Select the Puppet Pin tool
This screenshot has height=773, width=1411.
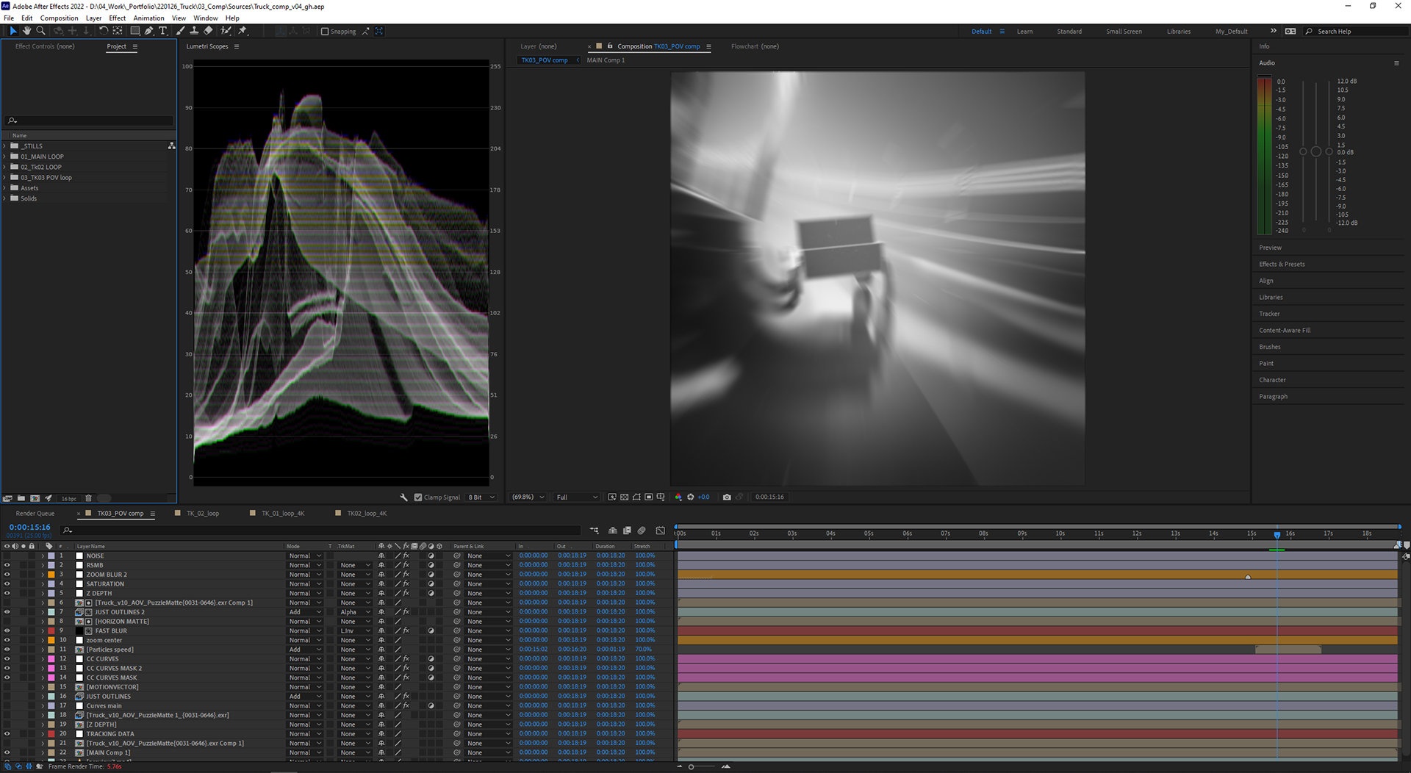pos(243,31)
